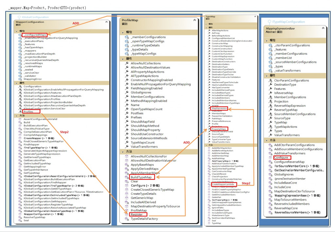Click the property icon beside MapExpression in TypeMap

click(x=209, y=108)
